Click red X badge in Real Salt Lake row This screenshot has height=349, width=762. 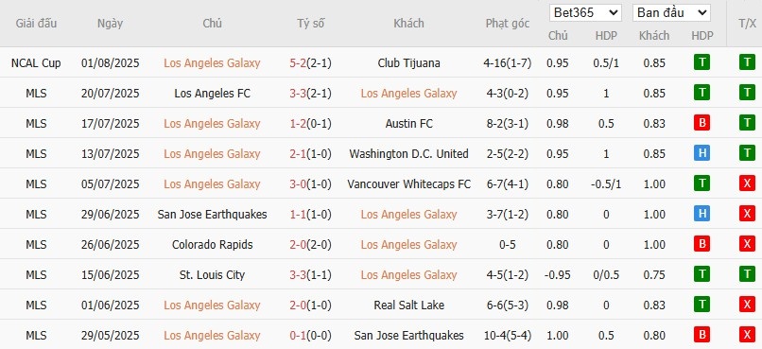[x=747, y=305]
